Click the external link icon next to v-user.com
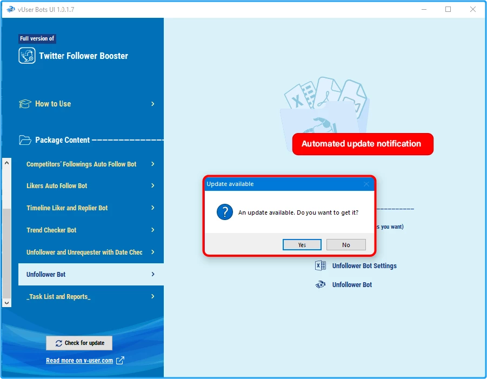487x379 pixels. click(x=120, y=361)
